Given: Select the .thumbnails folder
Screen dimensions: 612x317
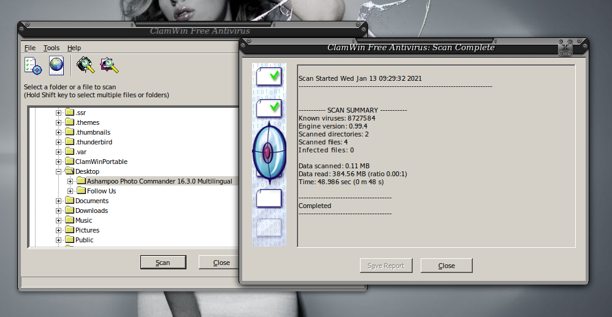Looking at the screenshot, I should 93,132.
